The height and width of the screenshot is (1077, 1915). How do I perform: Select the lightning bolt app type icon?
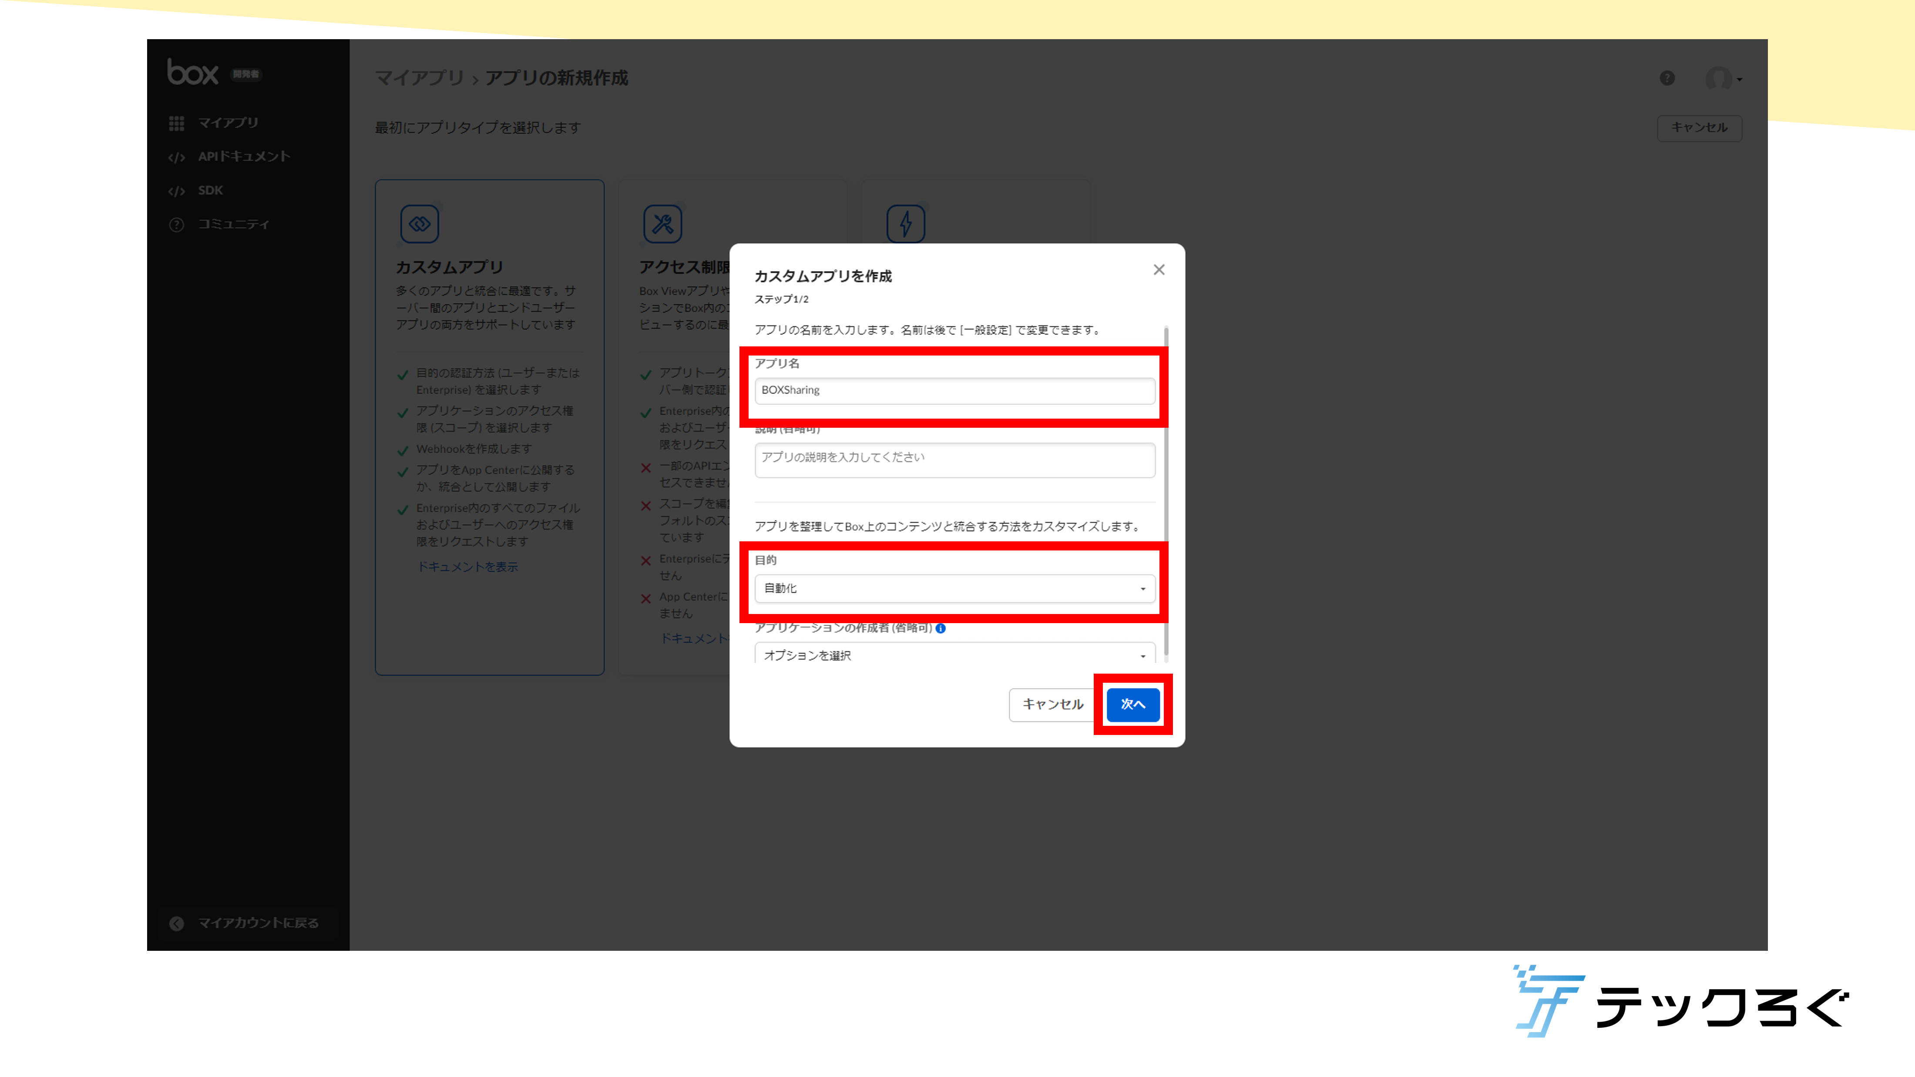pos(905,224)
